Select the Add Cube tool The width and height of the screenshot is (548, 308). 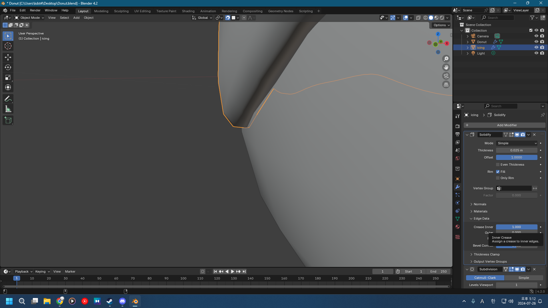8,120
